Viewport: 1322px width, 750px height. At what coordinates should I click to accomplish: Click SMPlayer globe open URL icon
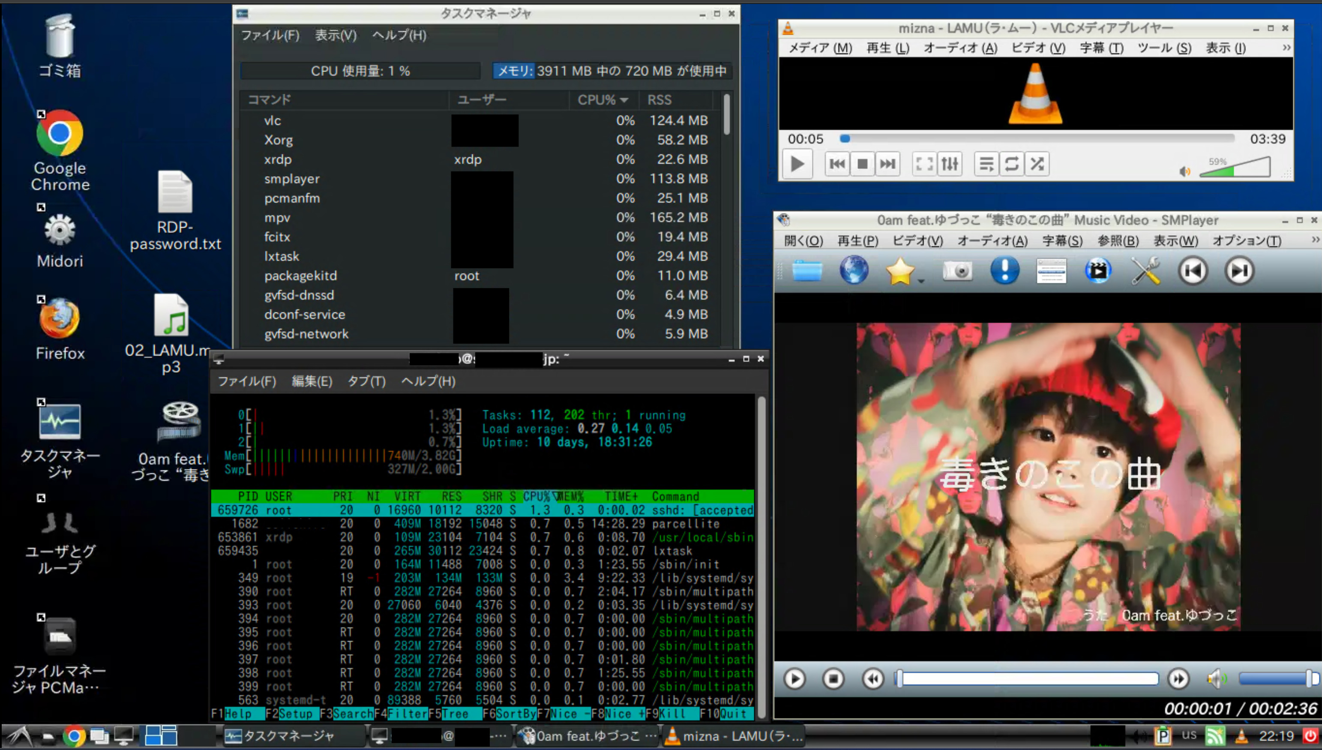coord(854,270)
